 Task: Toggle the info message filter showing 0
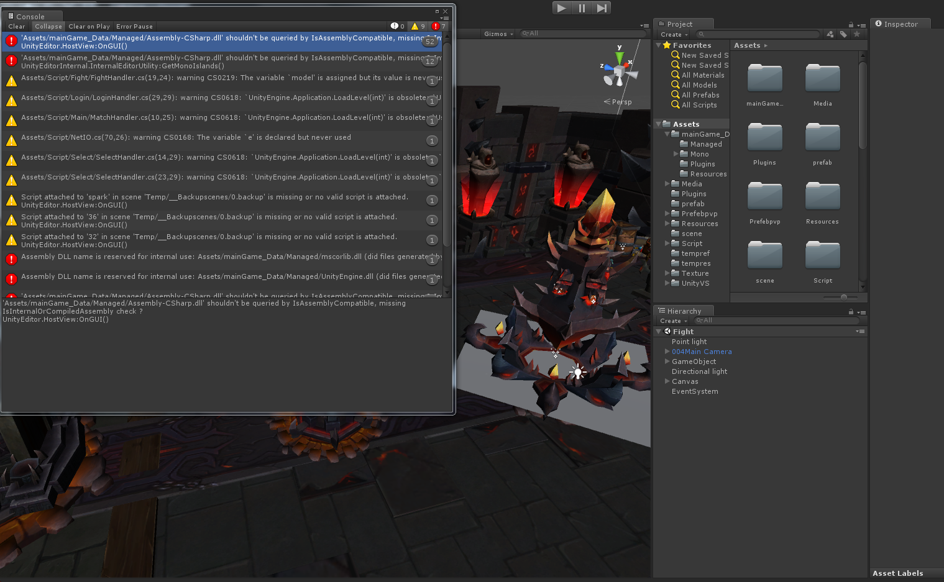(398, 26)
